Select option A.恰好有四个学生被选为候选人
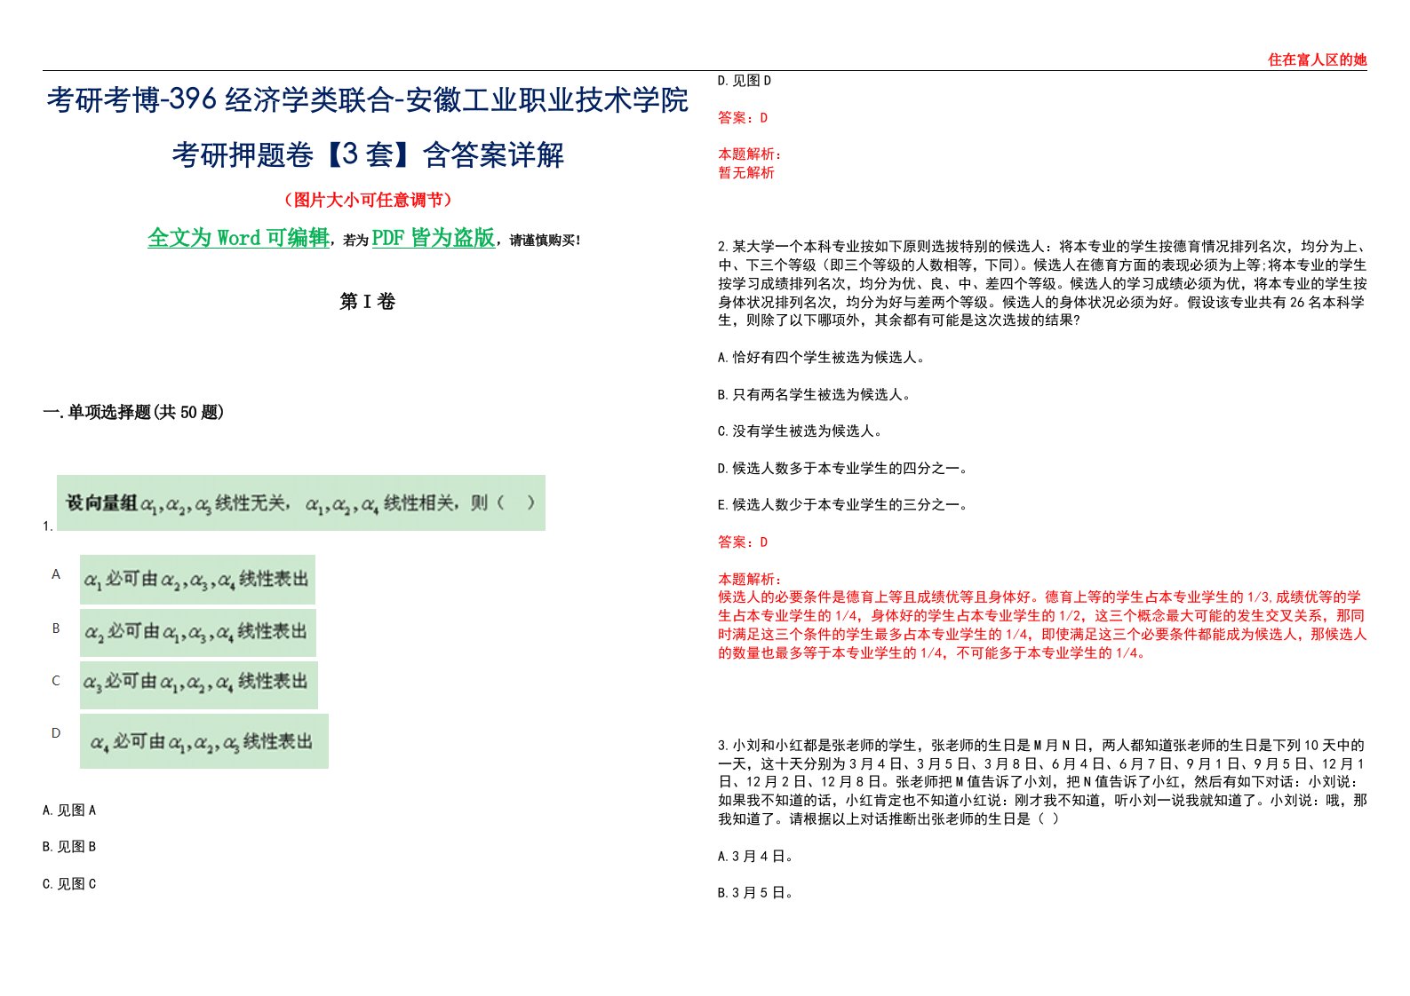1410x996 pixels. click(x=822, y=358)
